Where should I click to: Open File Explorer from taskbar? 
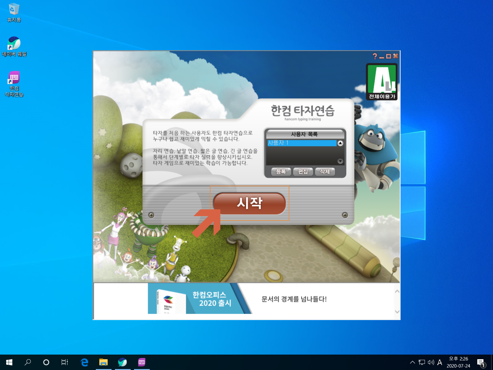click(104, 362)
